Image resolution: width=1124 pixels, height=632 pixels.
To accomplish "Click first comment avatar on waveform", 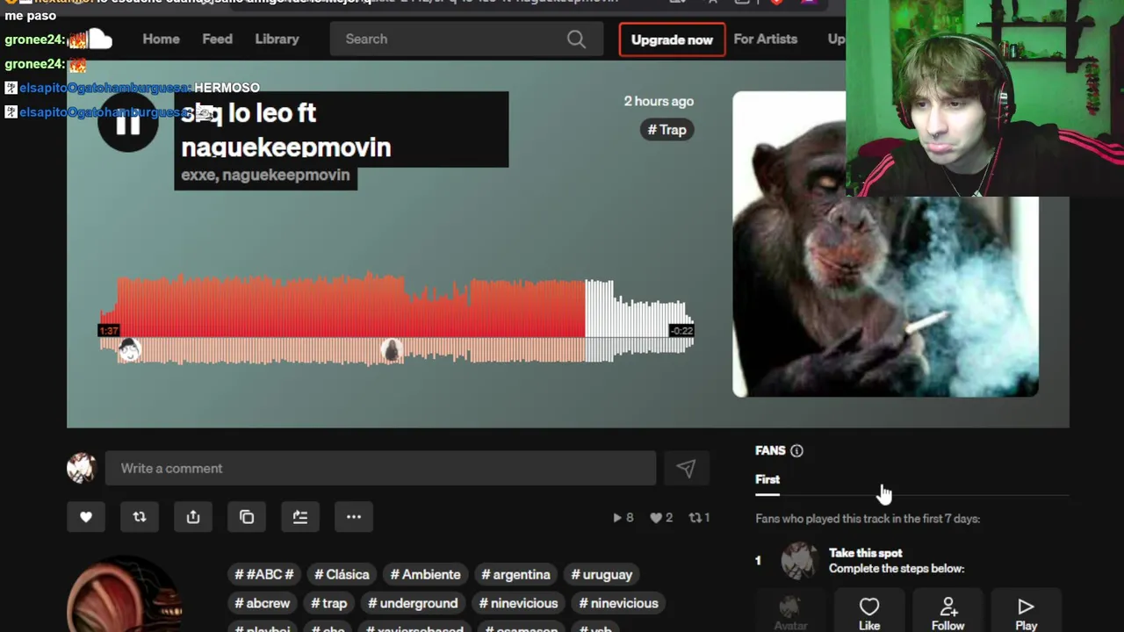I will (129, 350).
